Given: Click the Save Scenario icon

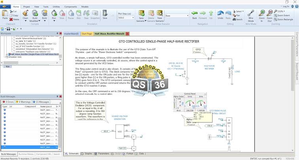Looking at the screenshot, I should [x=142, y=13].
